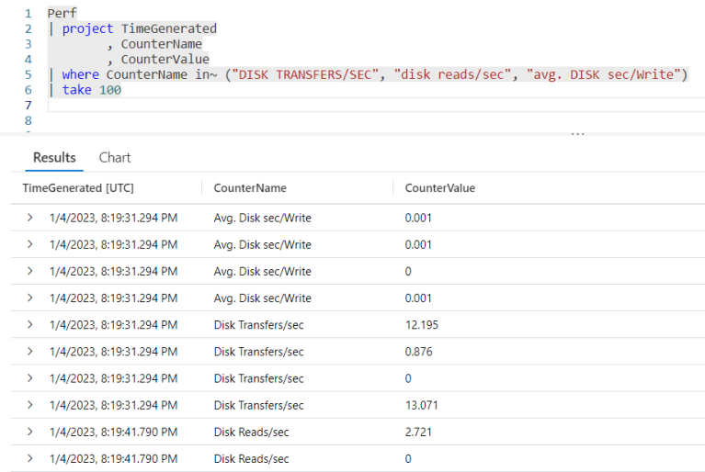Click the "DISK TRANSFERS/SEC" string in the query
Viewport: 705px width, 472px height.
305,74
